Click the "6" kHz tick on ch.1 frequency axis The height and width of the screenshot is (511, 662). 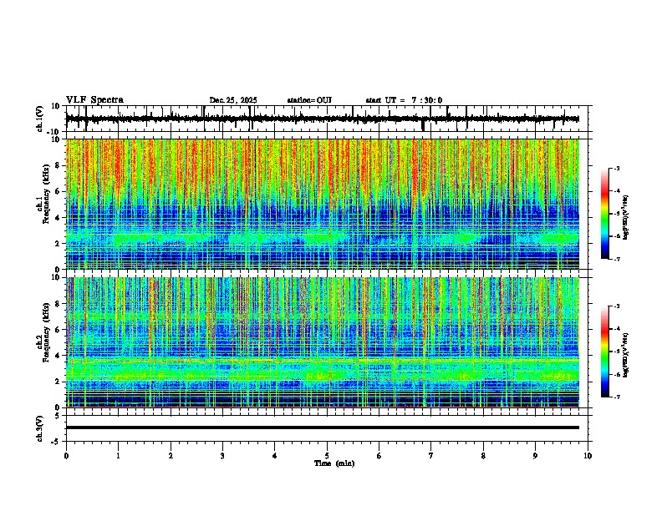(x=59, y=191)
